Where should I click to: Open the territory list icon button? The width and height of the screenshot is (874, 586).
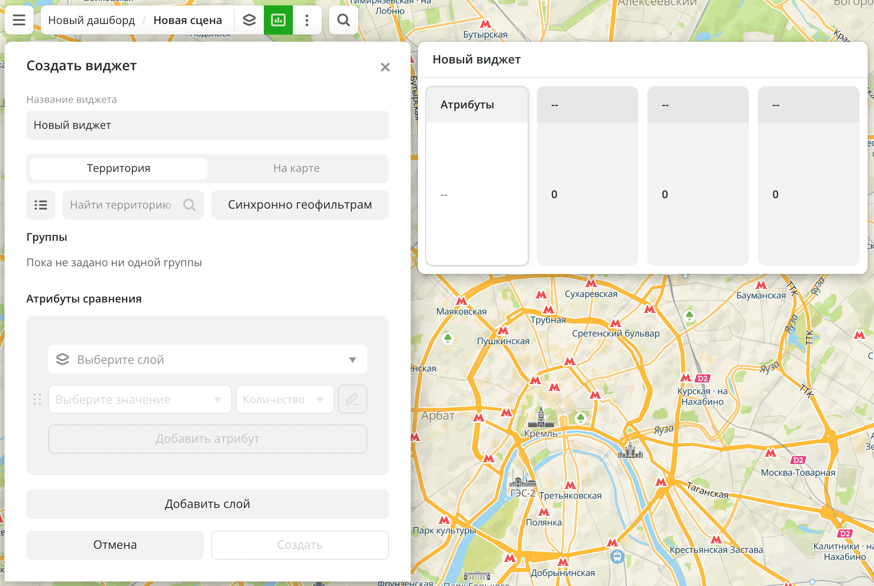tap(41, 205)
